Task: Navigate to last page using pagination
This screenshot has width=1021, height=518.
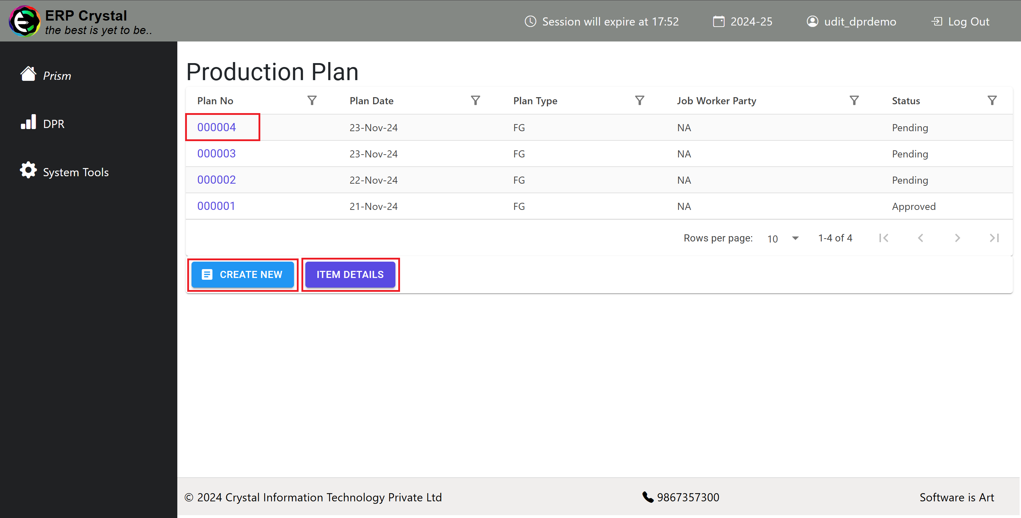Action: coord(997,239)
